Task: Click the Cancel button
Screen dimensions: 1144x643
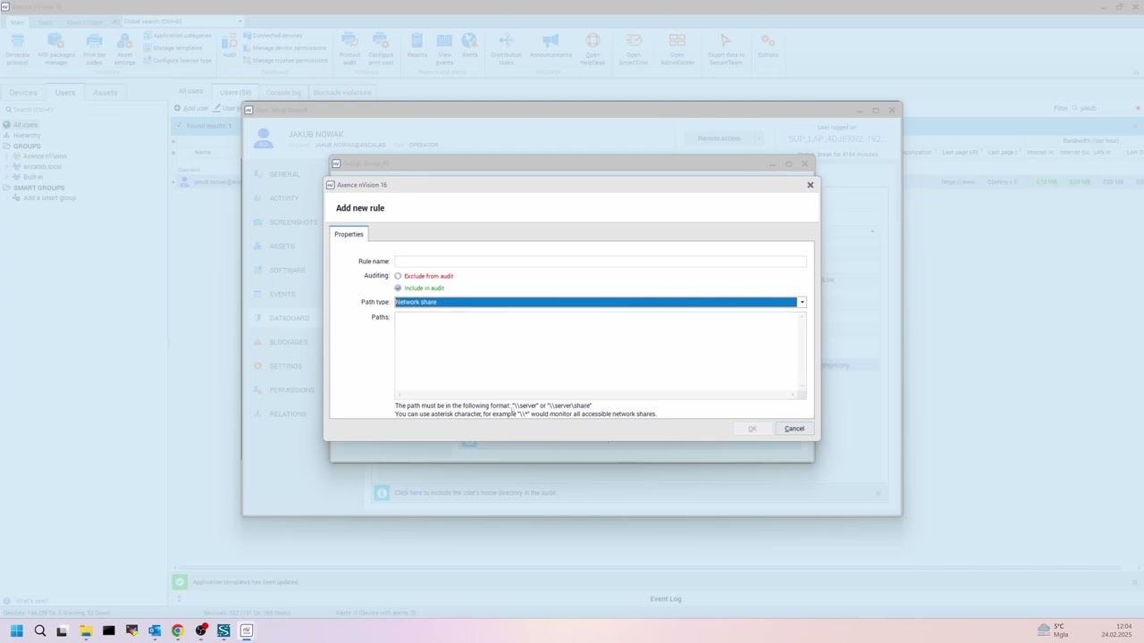Action: click(794, 429)
